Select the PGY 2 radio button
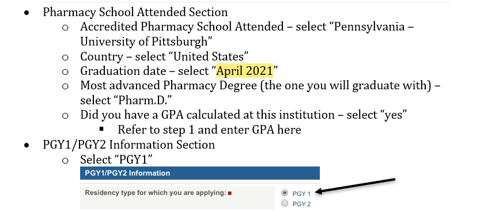This screenshot has width=480, height=212. (285, 203)
